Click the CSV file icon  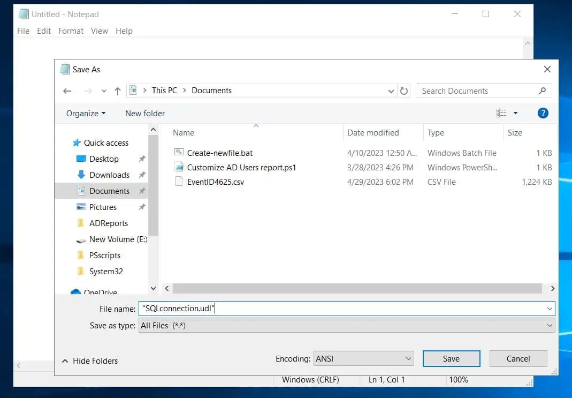click(179, 182)
